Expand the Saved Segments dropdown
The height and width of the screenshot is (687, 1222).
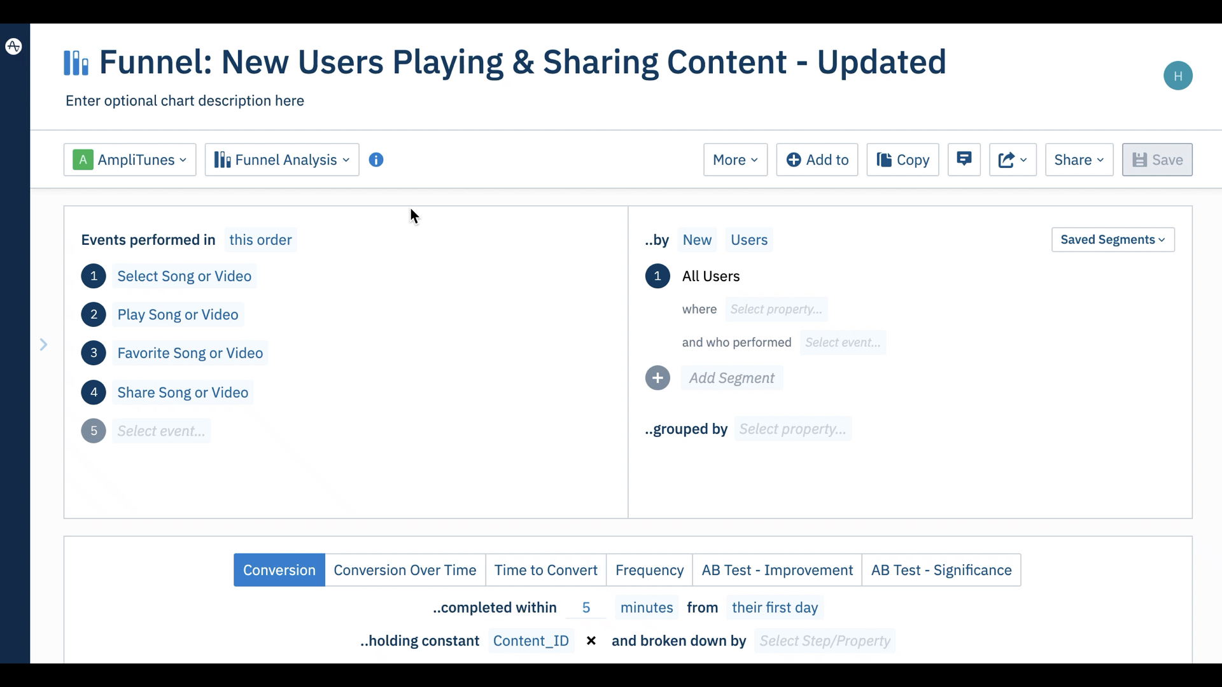coord(1113,240)
